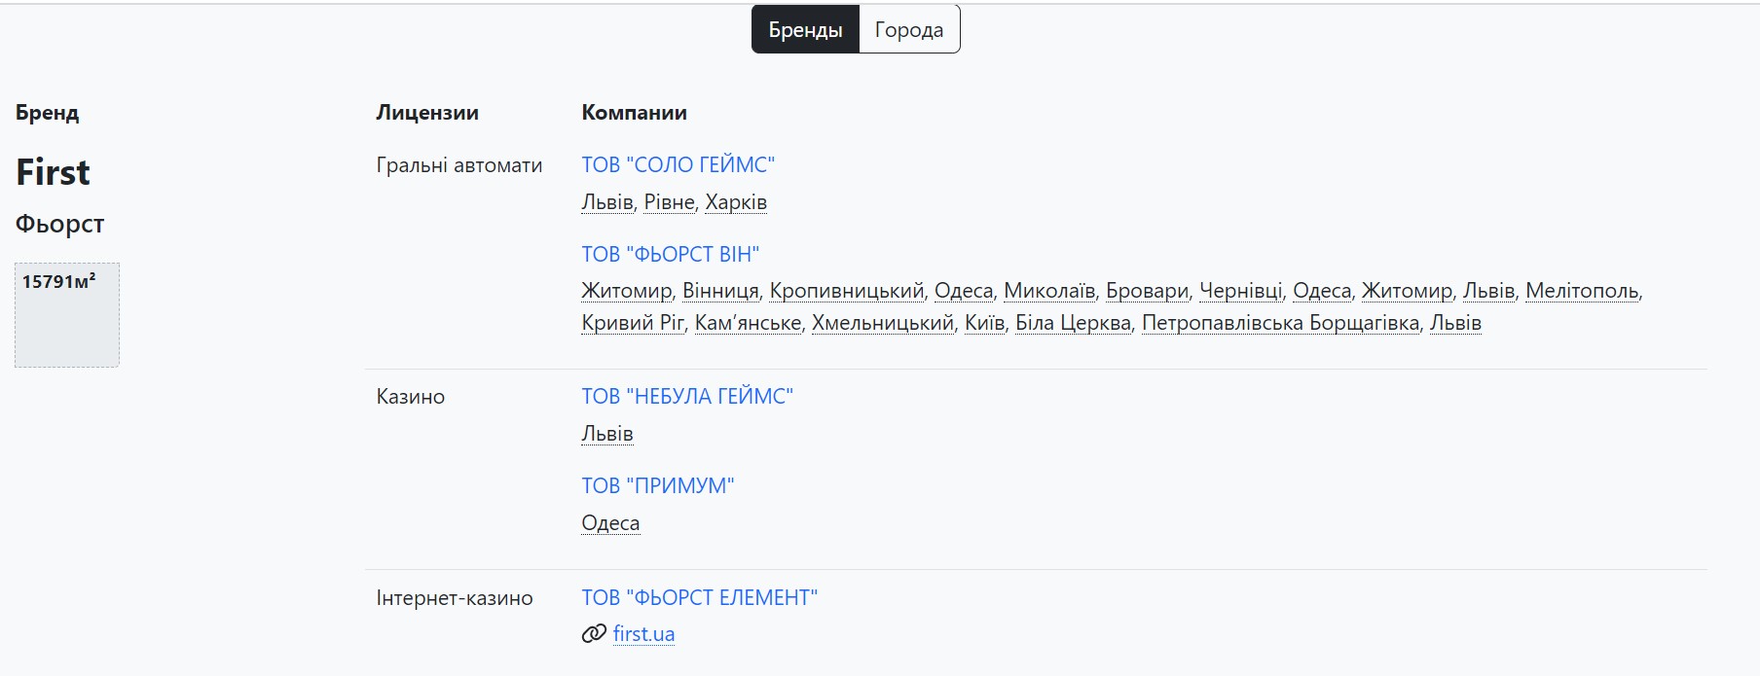Click the chain link icon beside first.ua
Screen dimensions: 1760x676
pos(593,634)
